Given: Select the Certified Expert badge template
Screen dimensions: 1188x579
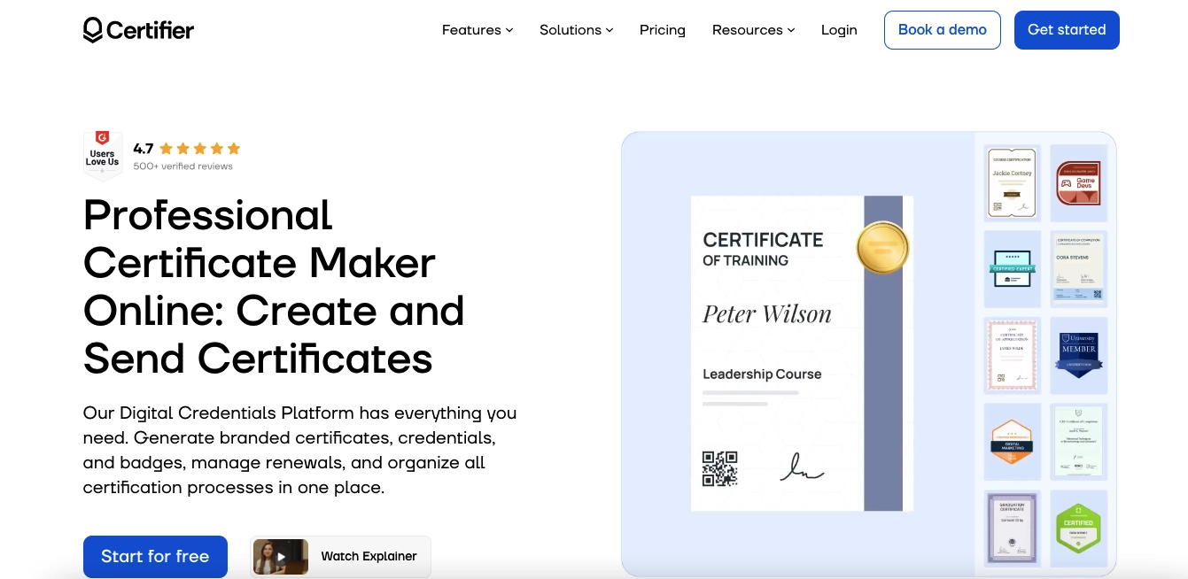Looking at the screenshot, I should [1011, 269].
